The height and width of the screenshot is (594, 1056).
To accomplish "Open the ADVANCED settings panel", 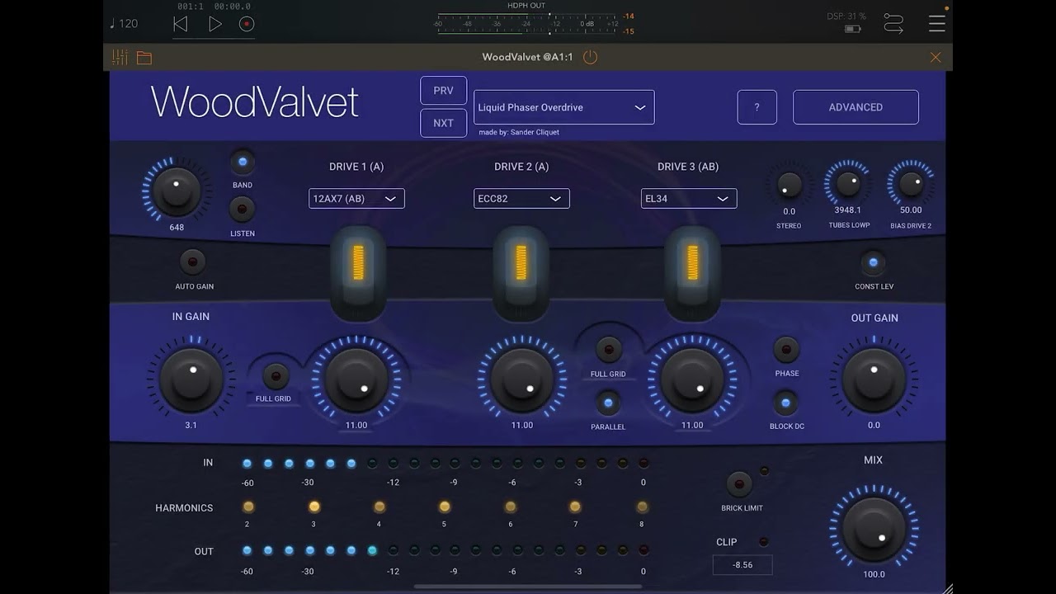I will (x=856, y=107).
